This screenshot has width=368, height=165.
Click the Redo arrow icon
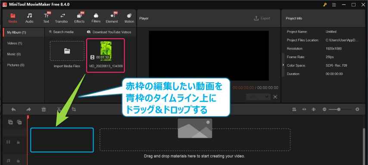[28, 109]
